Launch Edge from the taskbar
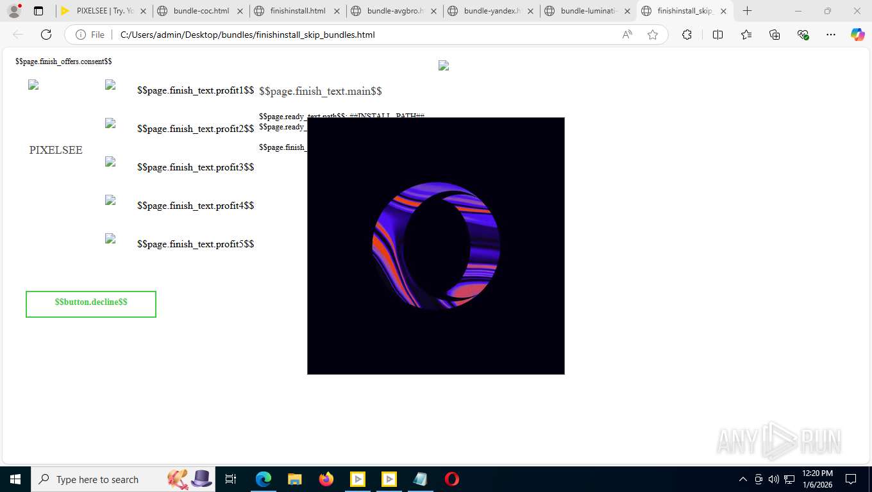The width and height of the screenshot is (872, 492). click(264, 479)
